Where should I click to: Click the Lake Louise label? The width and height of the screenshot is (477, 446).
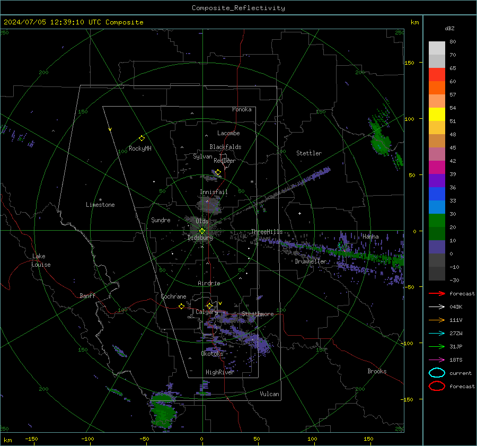(x=41, y=260)
